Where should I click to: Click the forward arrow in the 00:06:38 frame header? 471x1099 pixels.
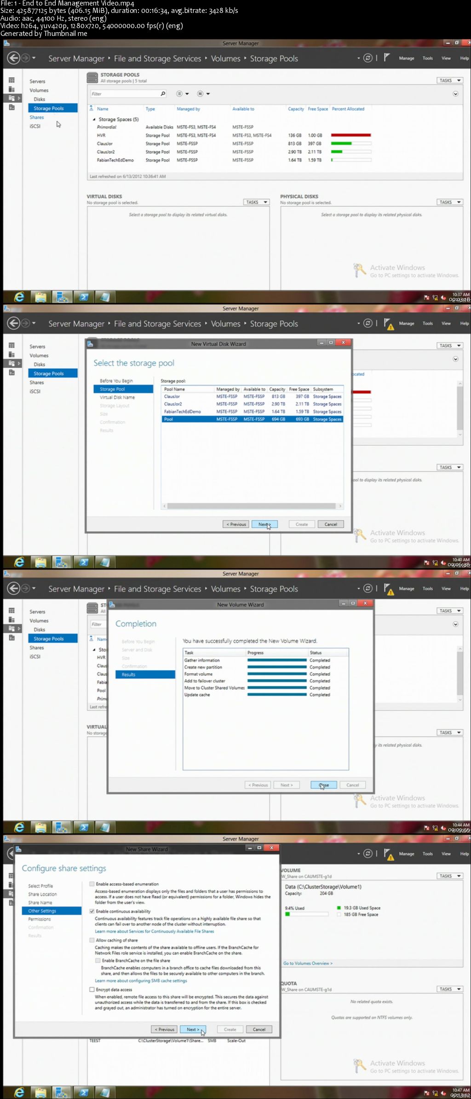26,323
